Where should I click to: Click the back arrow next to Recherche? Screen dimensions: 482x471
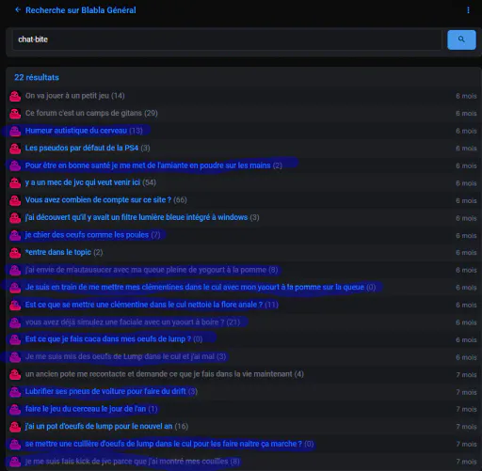(x=18, y=10)
